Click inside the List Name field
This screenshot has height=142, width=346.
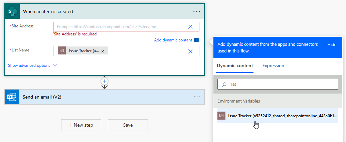(126, 51)
